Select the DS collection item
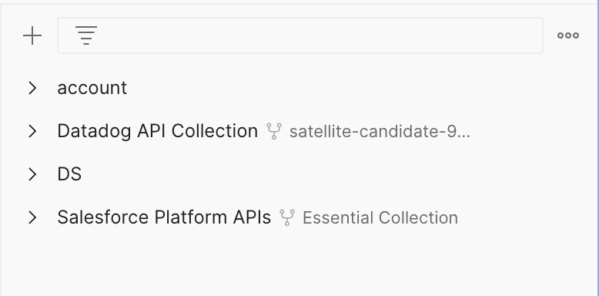The image size is (599, 296). pyautogui.click(x=69, y=174)
